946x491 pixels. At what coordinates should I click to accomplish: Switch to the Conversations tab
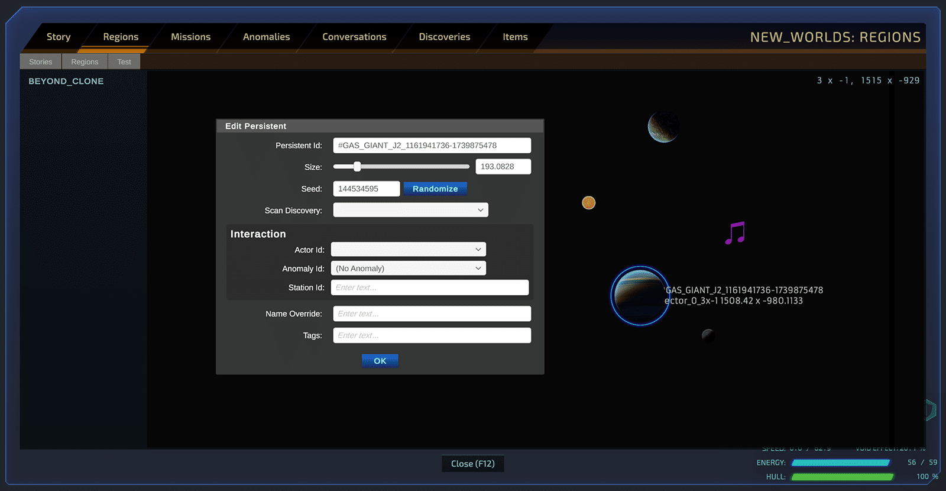tap(354, 37)
